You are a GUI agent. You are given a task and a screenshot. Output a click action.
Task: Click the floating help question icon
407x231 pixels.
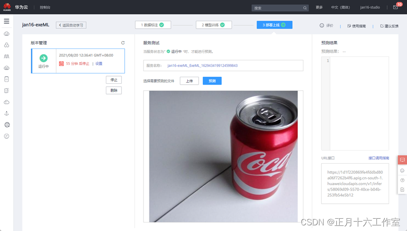click(402, 180)
